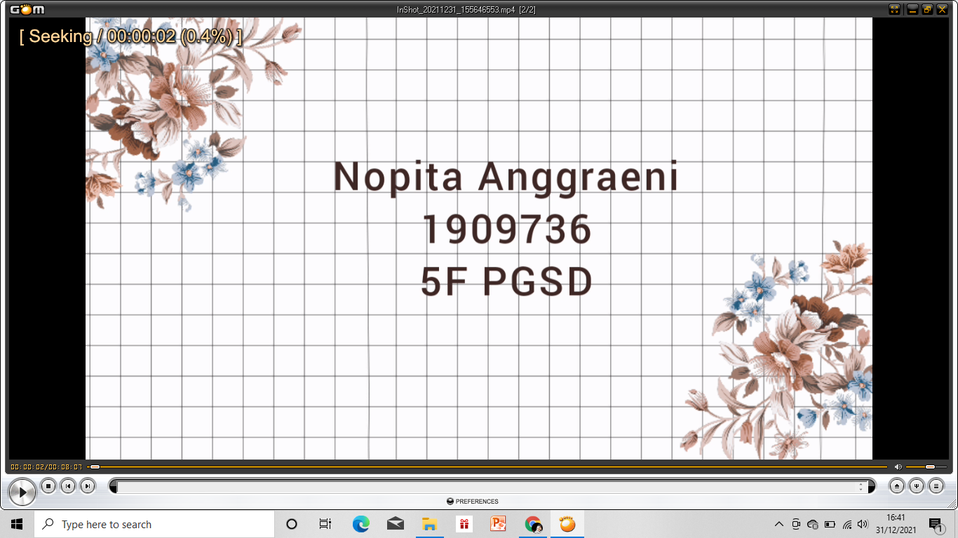Mute audio with the speaker icon
The image size is (958, 538).
pyautogui.click(x=898, y=467)
